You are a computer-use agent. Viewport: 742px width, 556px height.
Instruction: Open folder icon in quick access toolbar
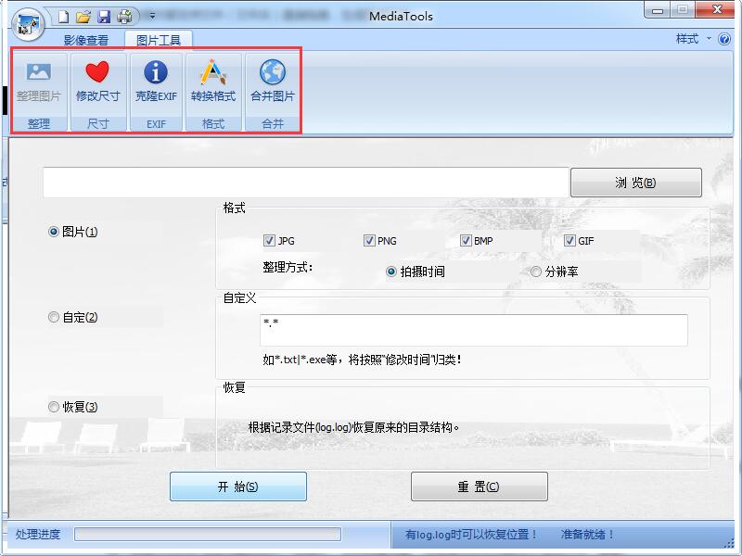click(83, 17)
